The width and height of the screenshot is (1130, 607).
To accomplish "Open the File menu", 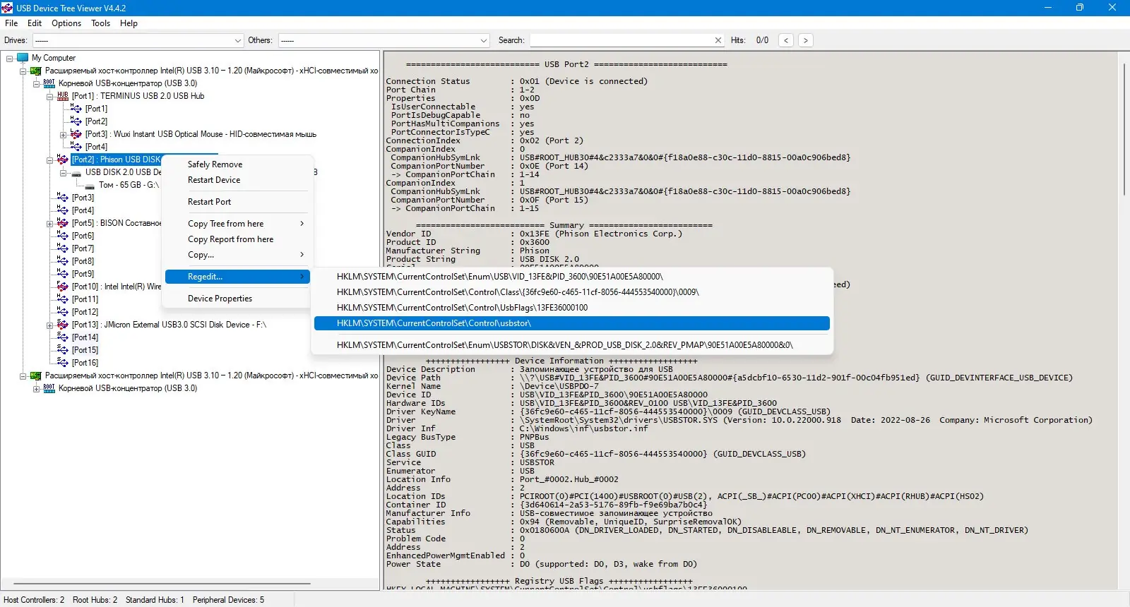I will point(11,23).
